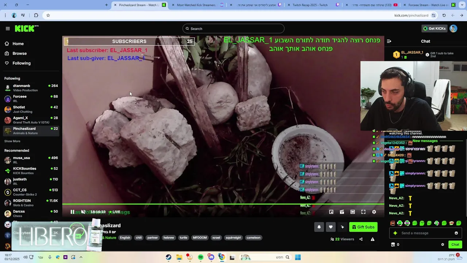Pause the stream video

coord(72,212)
